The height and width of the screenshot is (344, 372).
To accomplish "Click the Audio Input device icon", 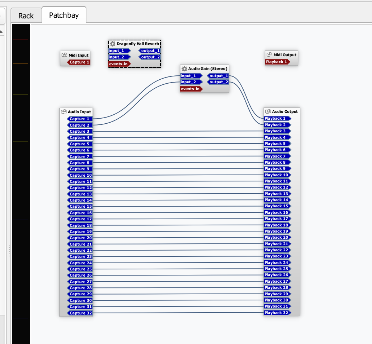I will tap(64, 112).
